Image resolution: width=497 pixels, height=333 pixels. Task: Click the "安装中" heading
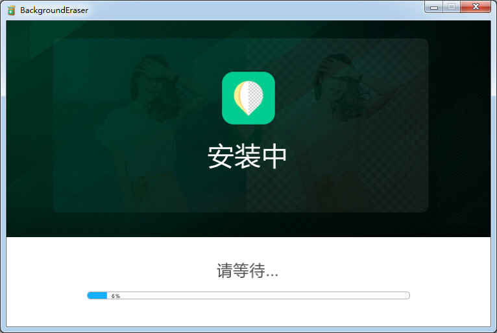tap(247, 157)
